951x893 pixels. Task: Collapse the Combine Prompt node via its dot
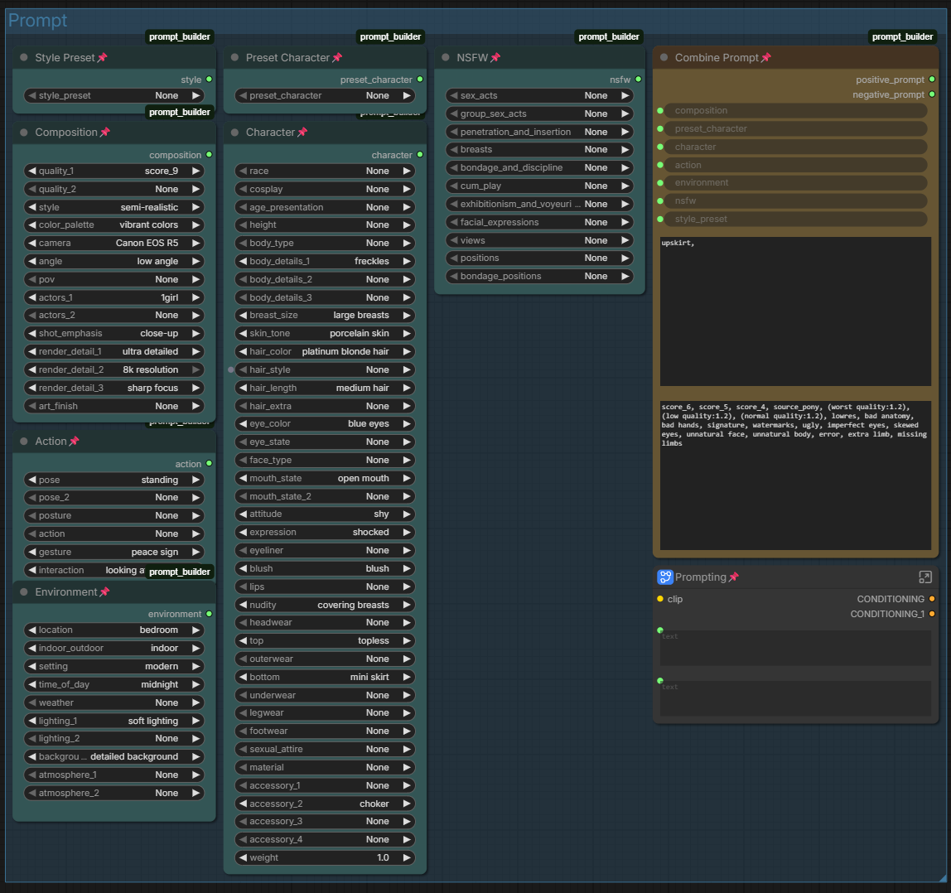664,58
